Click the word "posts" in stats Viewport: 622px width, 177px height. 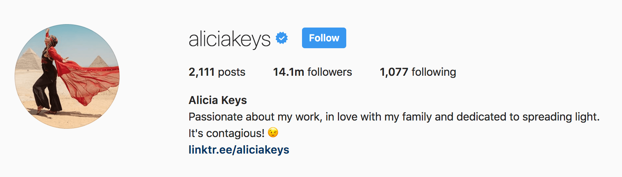pos(232,72)
